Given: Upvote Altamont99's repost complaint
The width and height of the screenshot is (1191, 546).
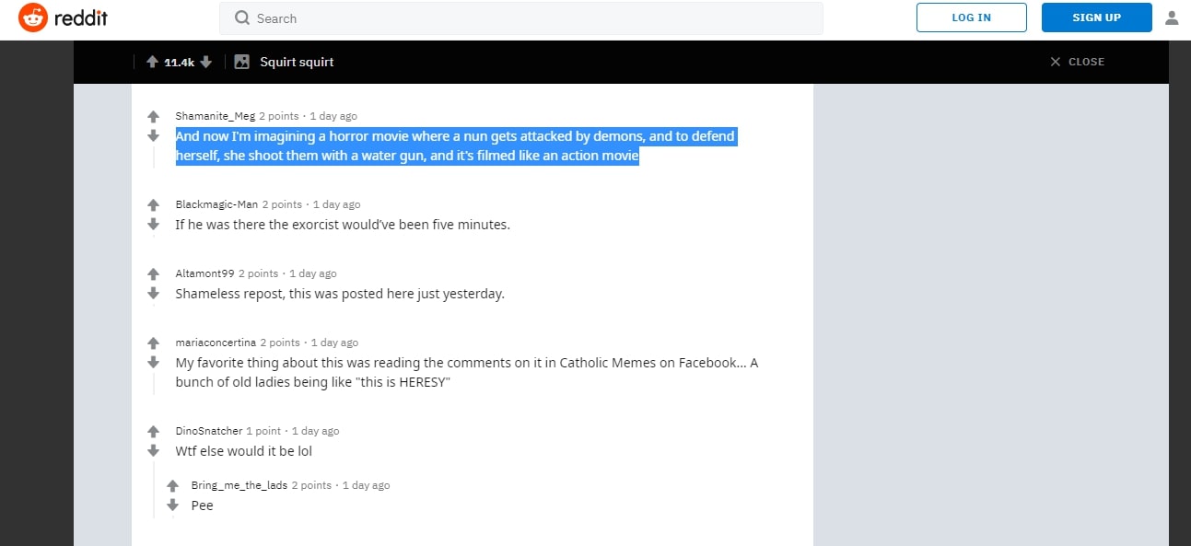Looking at the screenshot, I should pos(153,274).
